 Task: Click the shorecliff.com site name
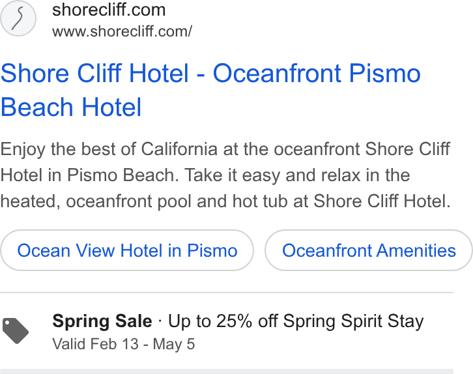coord(109,10)
